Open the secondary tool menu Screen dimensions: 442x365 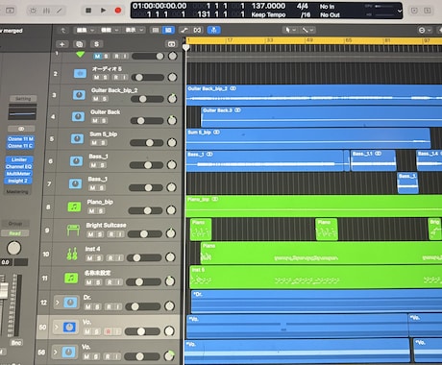pos(308,30)
